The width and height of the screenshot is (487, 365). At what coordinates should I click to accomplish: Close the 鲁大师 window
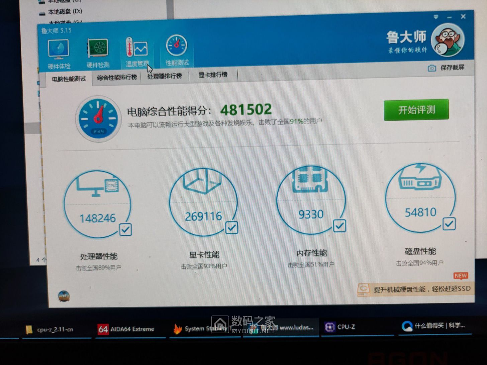point(463,16)
